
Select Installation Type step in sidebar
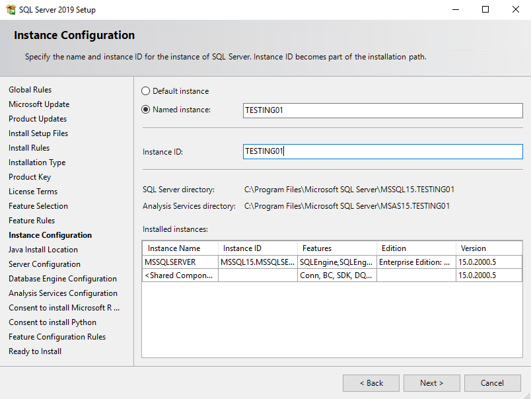coord(37,163)
